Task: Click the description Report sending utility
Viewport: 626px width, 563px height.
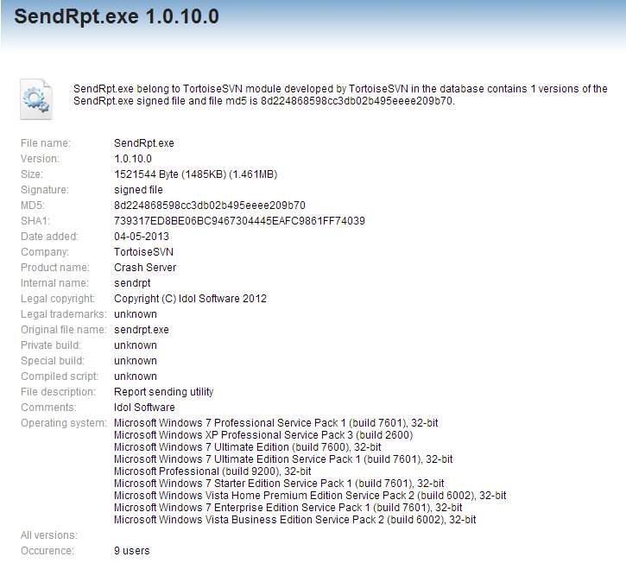Action: tap(164, 393)
